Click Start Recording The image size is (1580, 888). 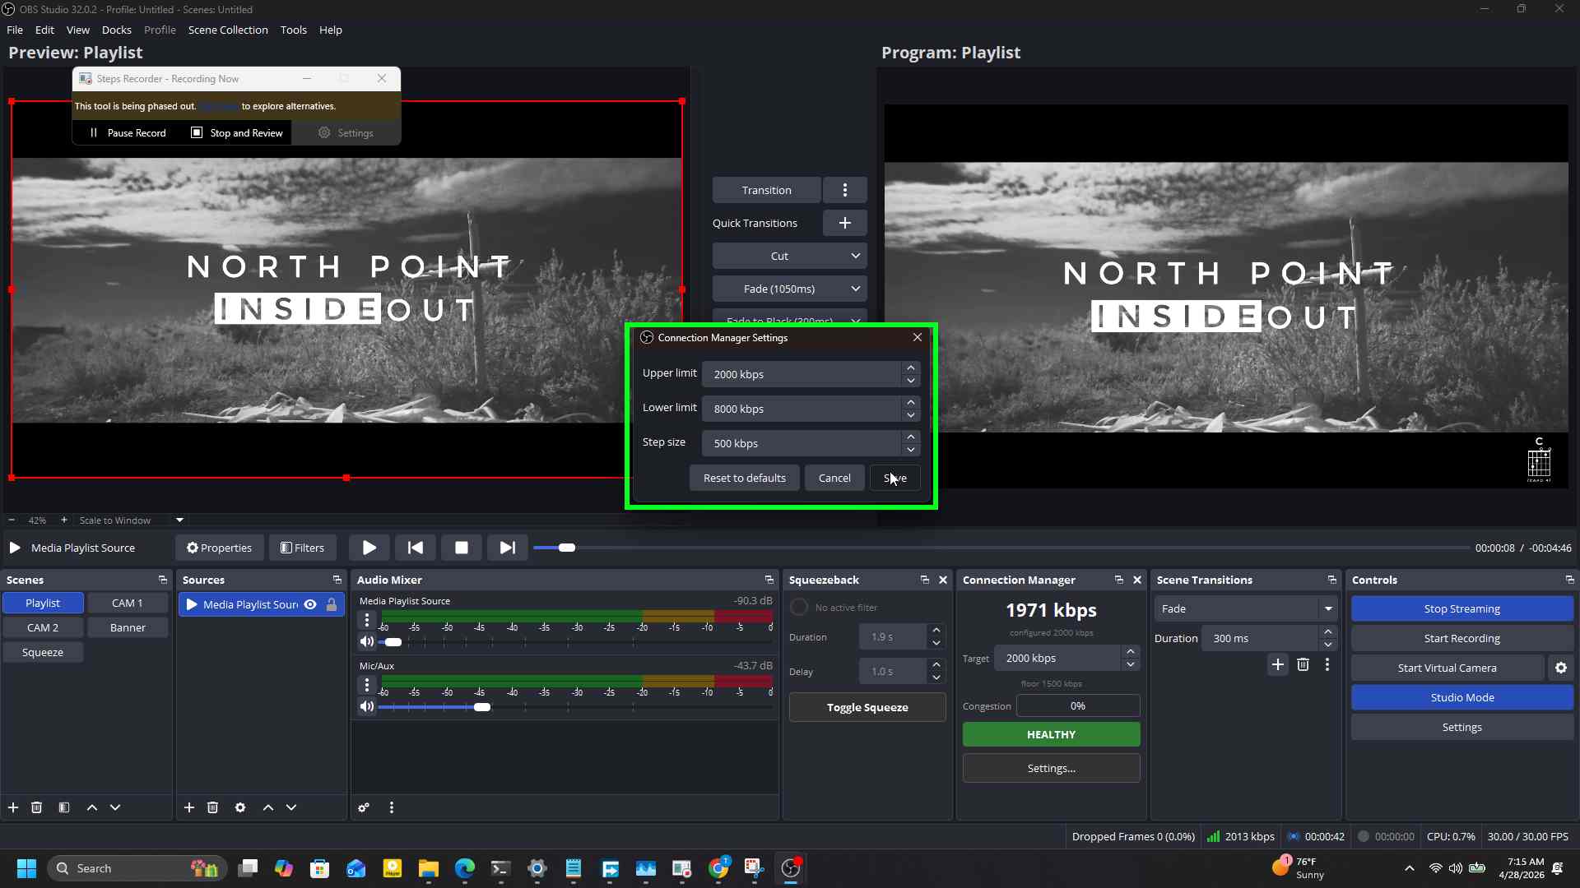(1462, 638)
